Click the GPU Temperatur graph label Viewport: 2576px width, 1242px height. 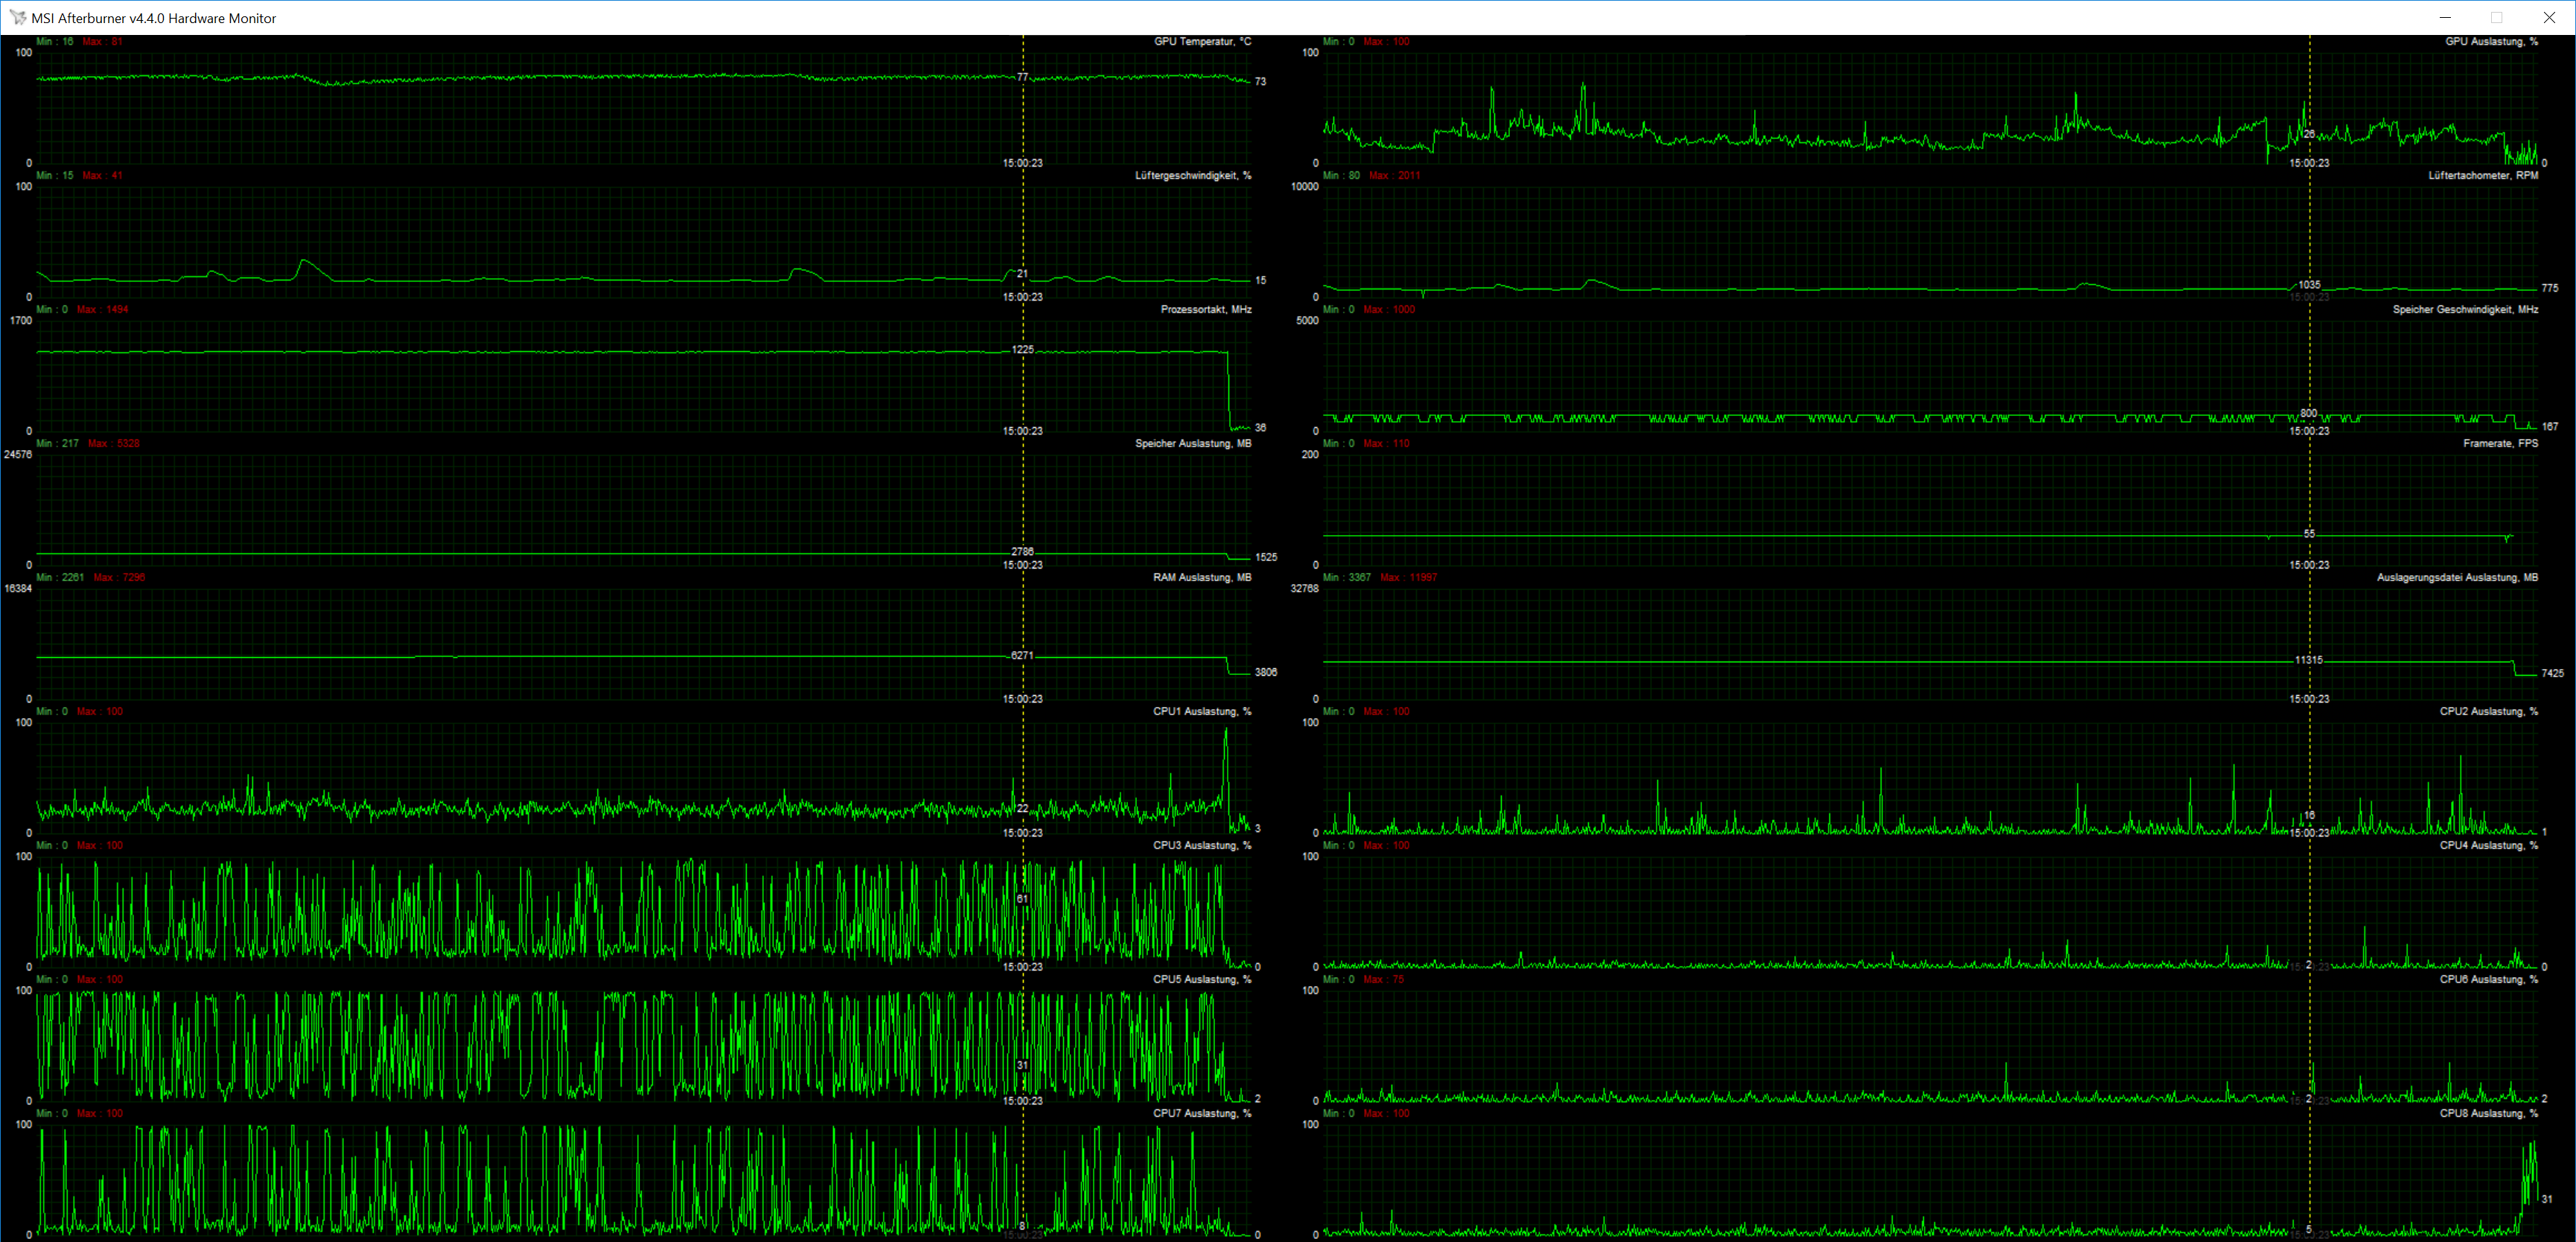pyautogui.click(x=1202, y=42)
